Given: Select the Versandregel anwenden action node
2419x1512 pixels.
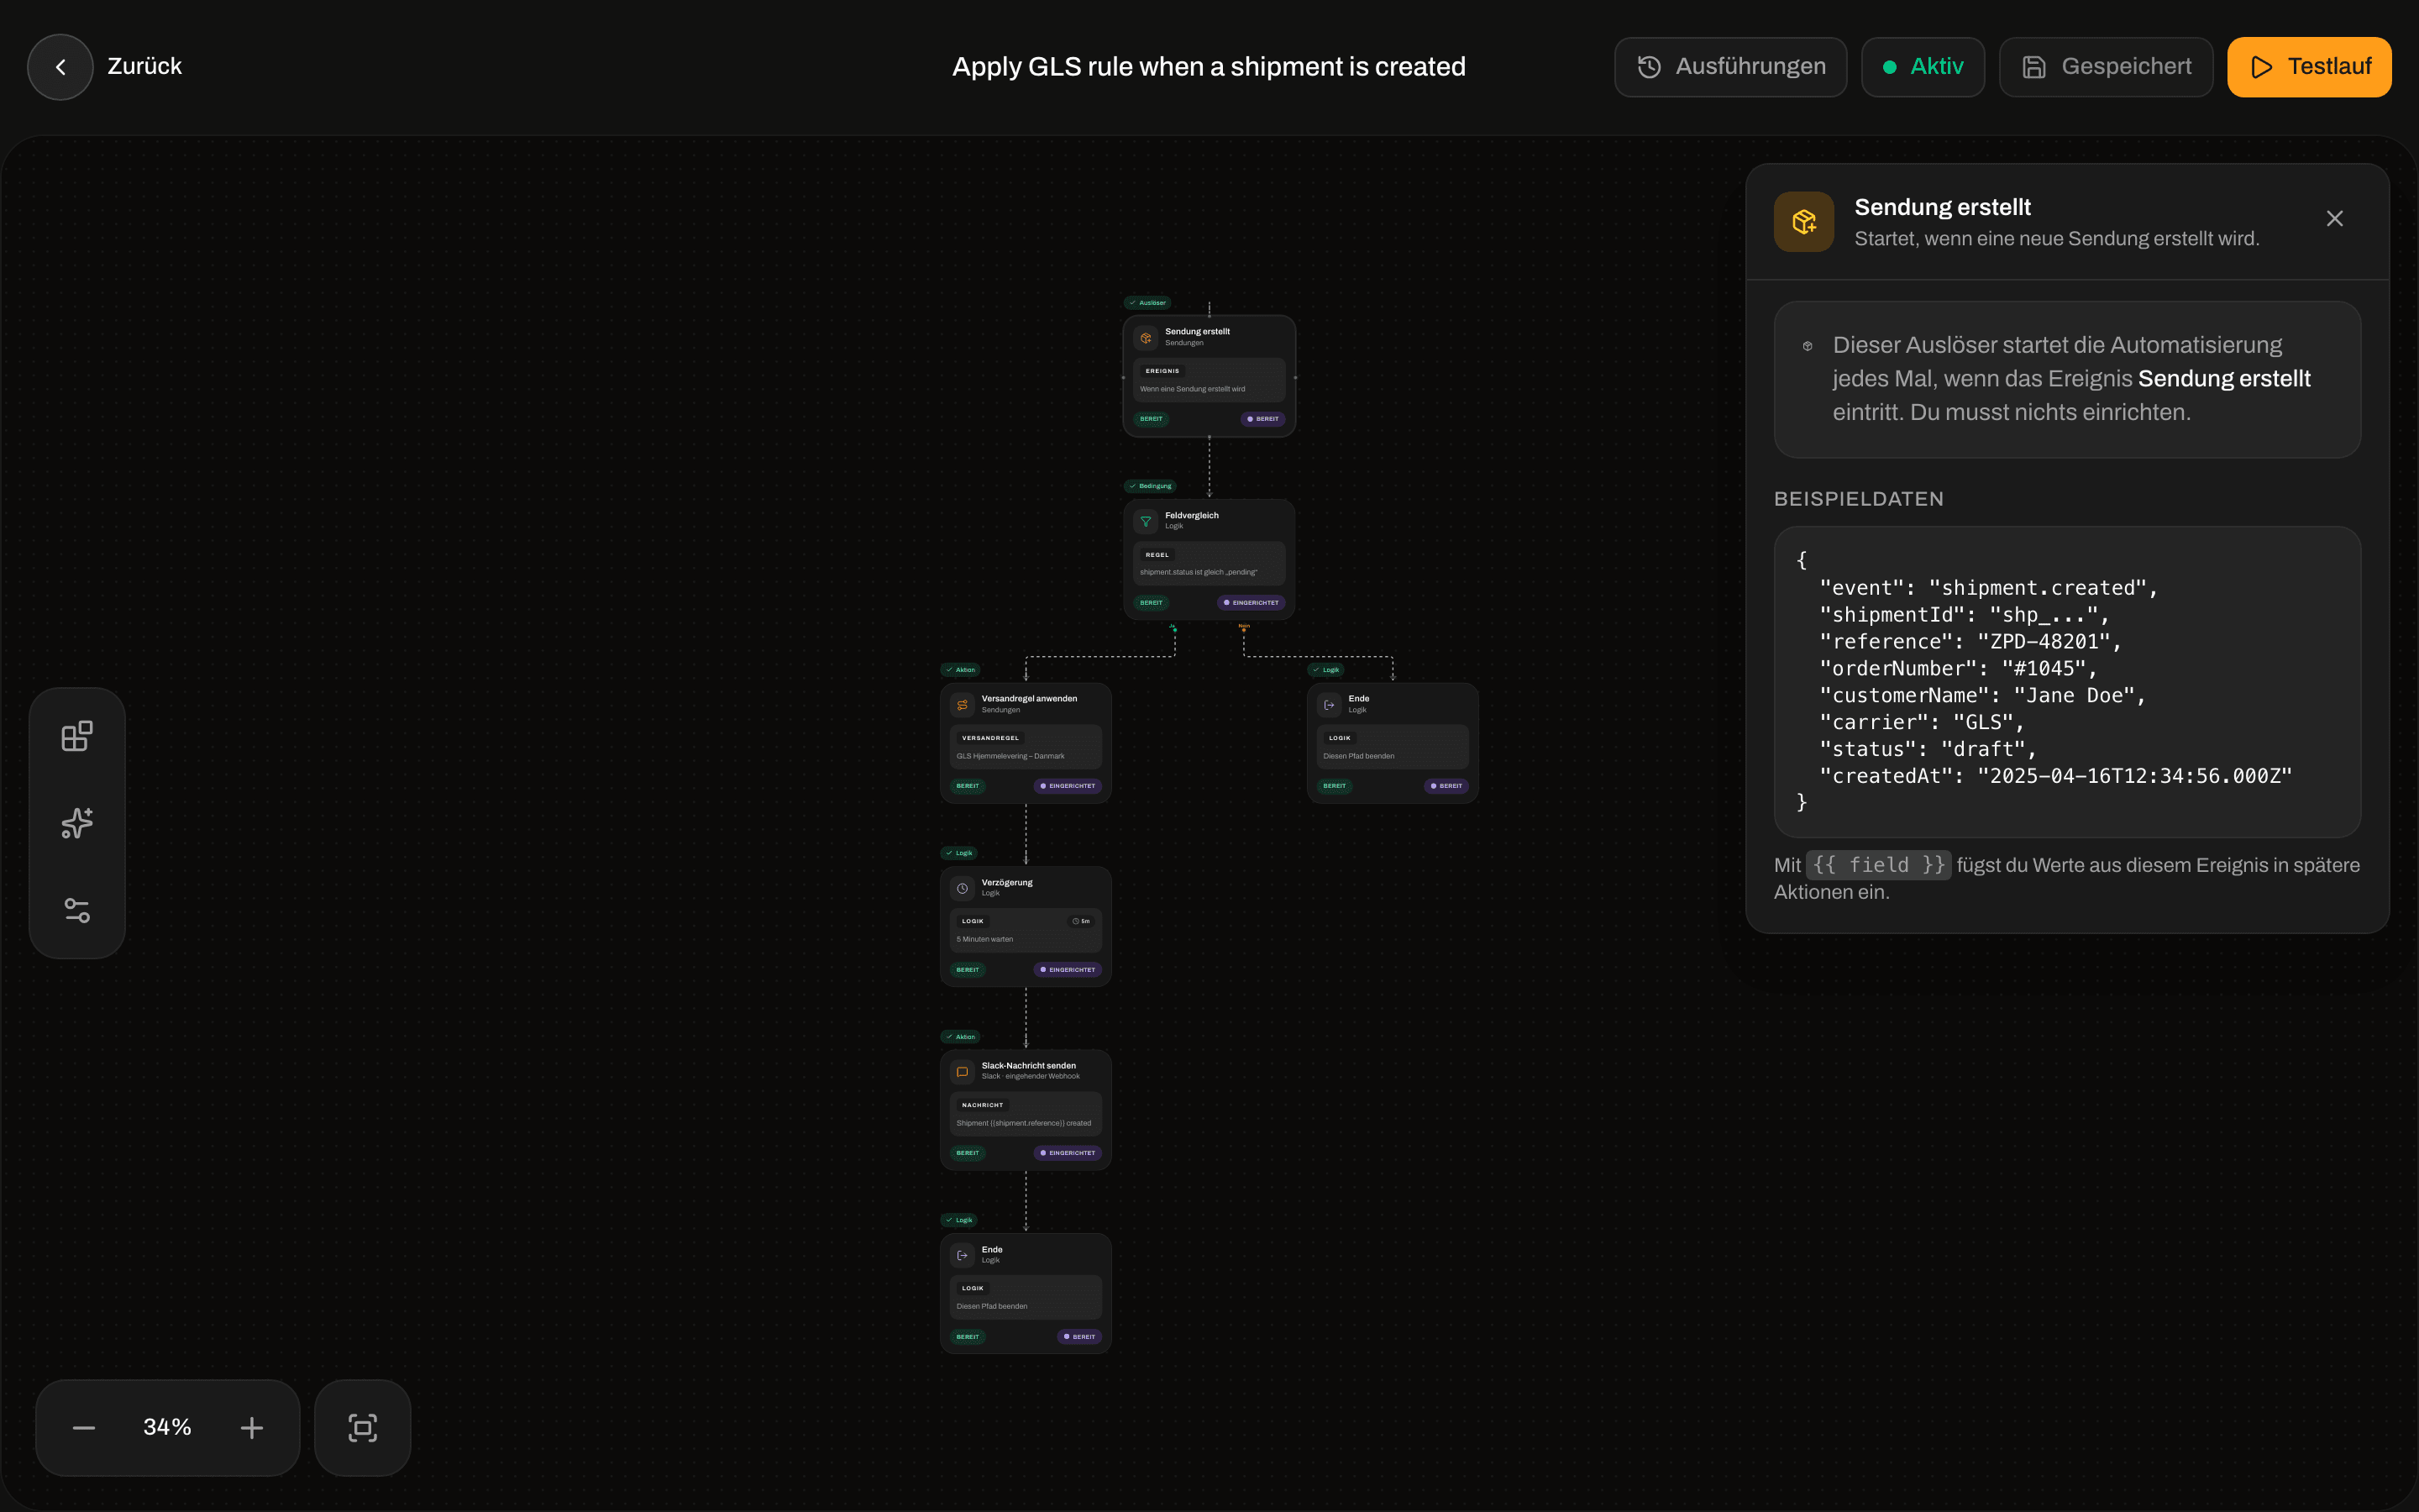Looking at the screenshot, I should [1026, 743].
